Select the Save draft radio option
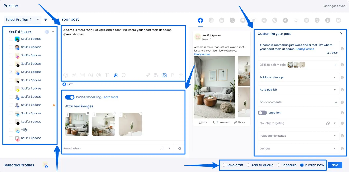 pos(224,165)
